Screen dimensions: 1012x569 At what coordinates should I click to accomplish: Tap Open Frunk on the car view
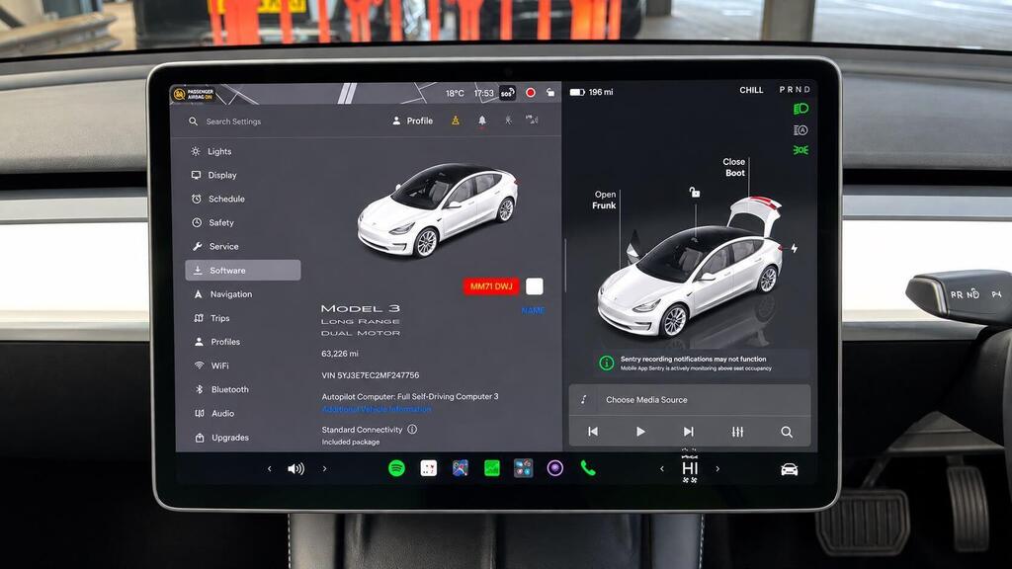604,200
